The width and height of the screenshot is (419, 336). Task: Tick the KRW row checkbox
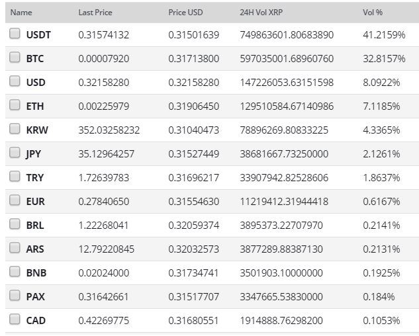[x=15, y=129]
